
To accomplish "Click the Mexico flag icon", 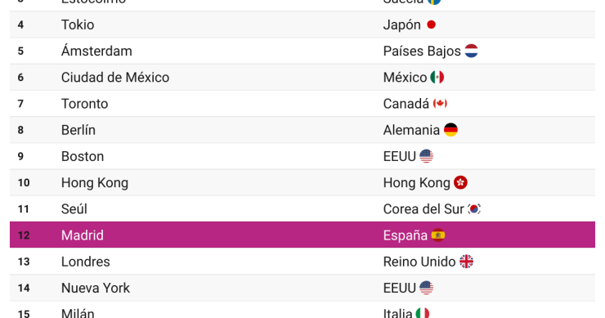I will click(x=437, y=77).
